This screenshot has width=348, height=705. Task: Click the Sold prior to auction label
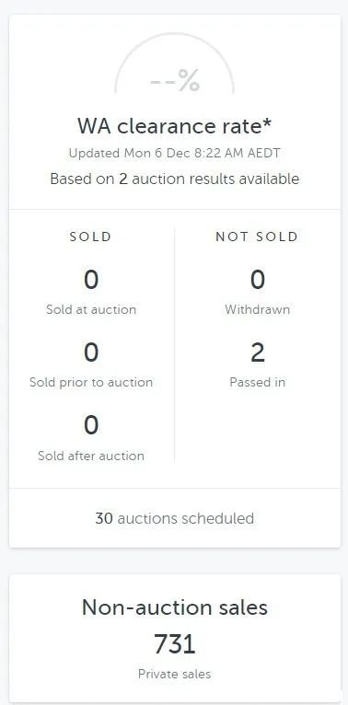click(91, 382)
